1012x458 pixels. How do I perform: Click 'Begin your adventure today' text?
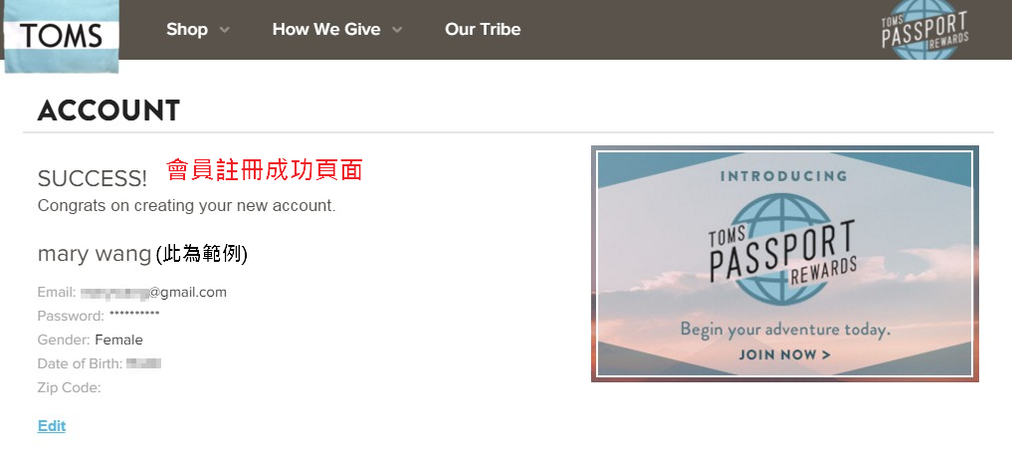pyautogui.click(x=785, y=330)
